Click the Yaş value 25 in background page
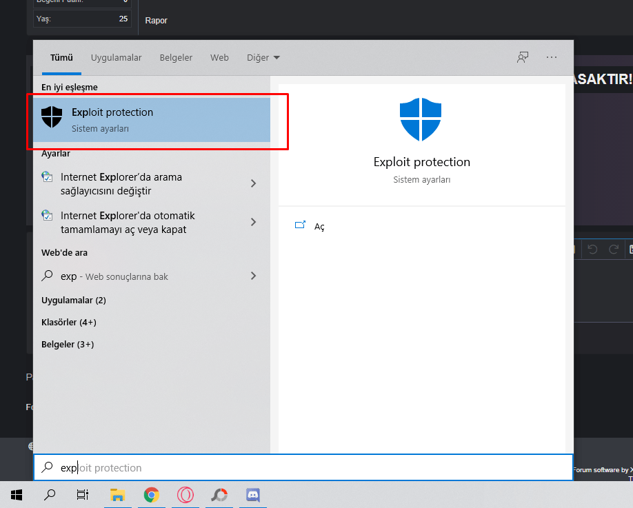Screen dimensions: 633x508 coord(123,19)
